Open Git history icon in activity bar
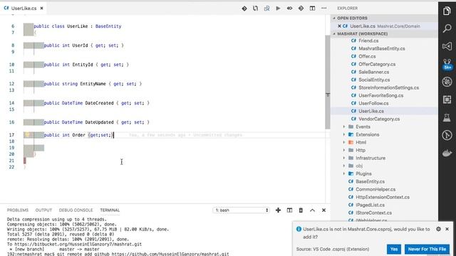The image size is (456, 256). tap(447, 135)
